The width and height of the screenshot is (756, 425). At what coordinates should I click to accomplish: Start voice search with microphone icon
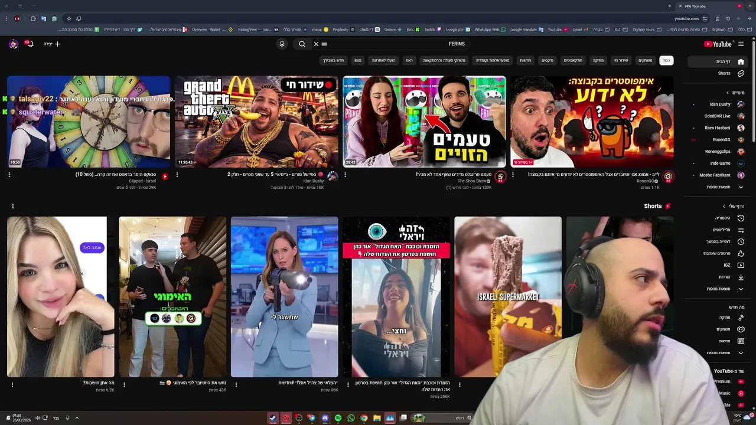point(282,44)
